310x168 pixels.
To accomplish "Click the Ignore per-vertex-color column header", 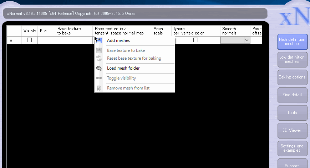I will [x=196, y=31].
